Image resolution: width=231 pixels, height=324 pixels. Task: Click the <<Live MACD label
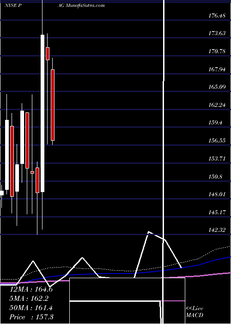pyautogui.click(x=195, y=312)
